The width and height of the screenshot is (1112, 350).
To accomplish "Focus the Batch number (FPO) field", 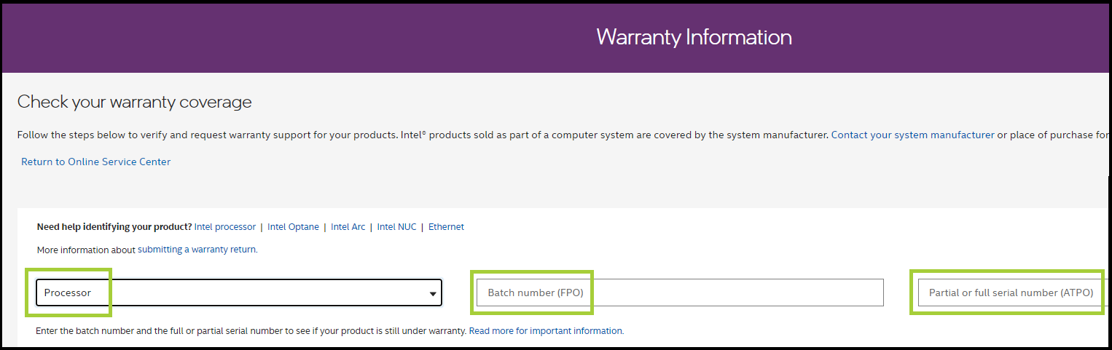I will point(680,293).
